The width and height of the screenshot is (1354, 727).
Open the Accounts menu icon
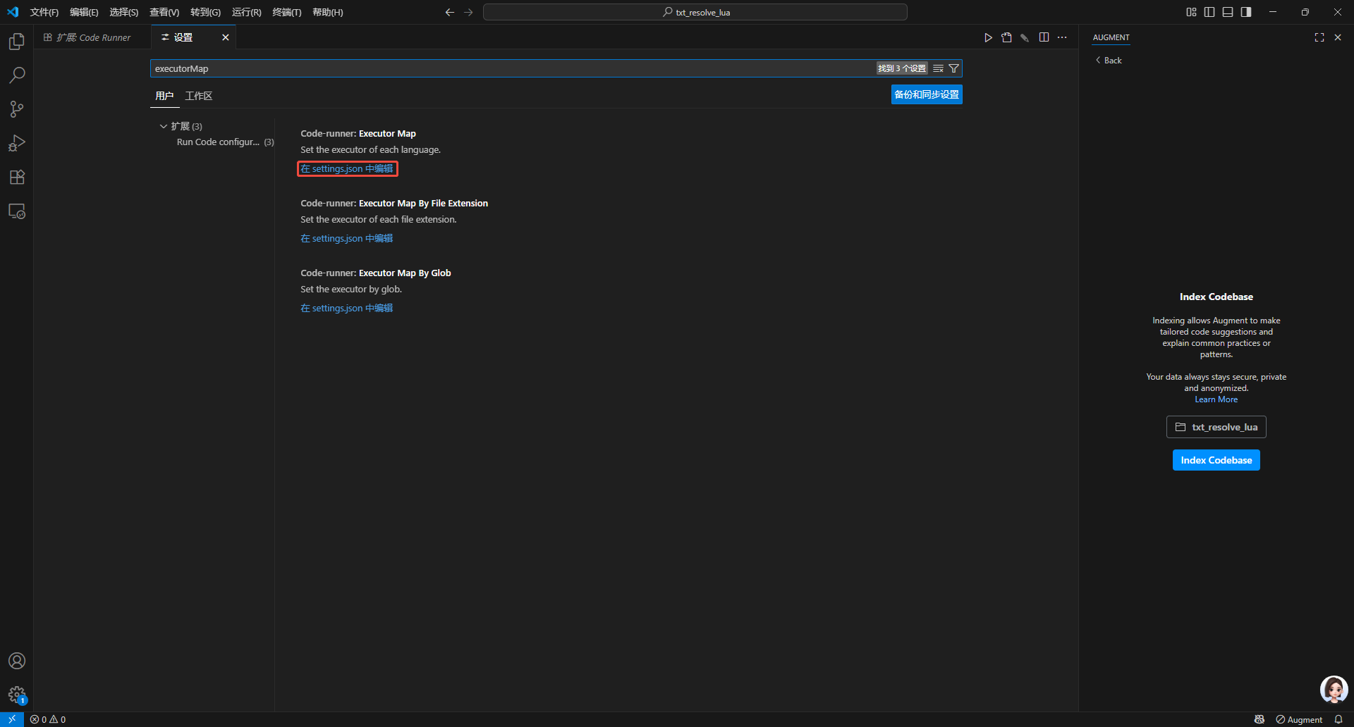[x=17, y=661]
